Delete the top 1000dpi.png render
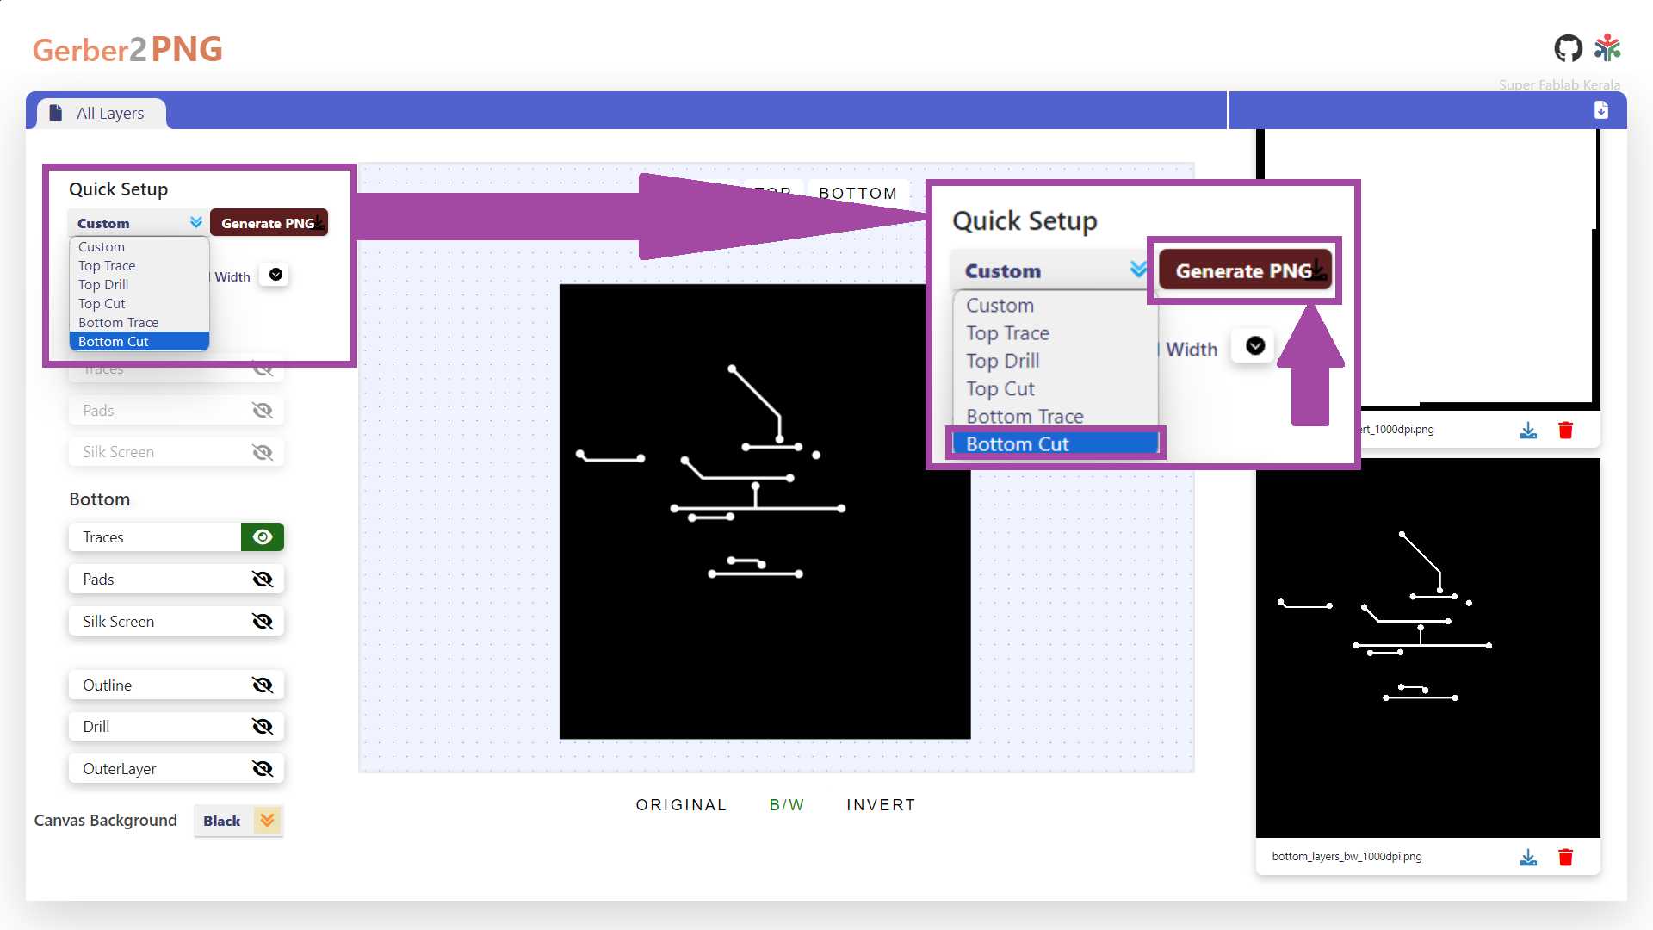 1565,431
